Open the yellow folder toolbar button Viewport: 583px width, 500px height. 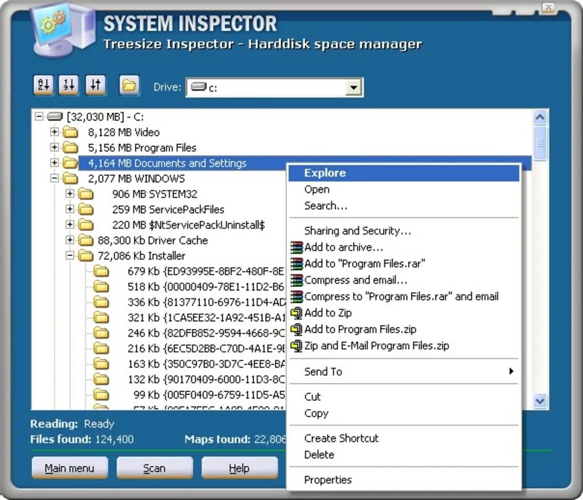point(129,86)
